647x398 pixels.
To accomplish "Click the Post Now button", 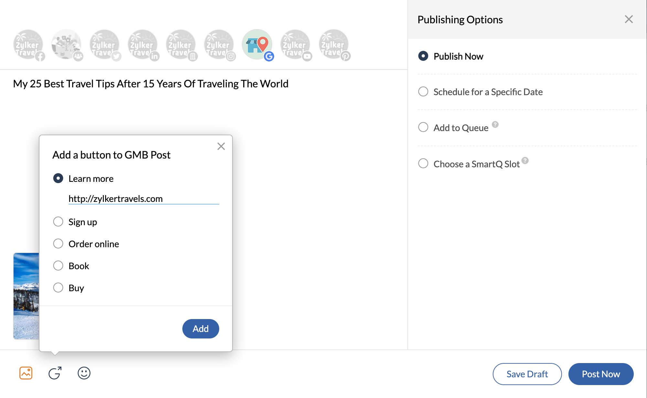I will click(x=600, y=373).
